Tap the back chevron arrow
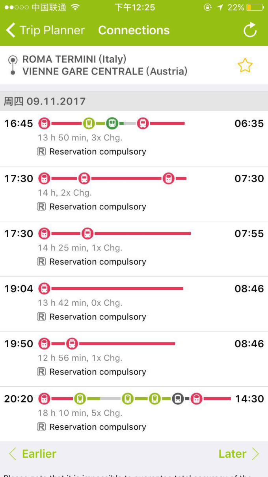 click(11, 30)
